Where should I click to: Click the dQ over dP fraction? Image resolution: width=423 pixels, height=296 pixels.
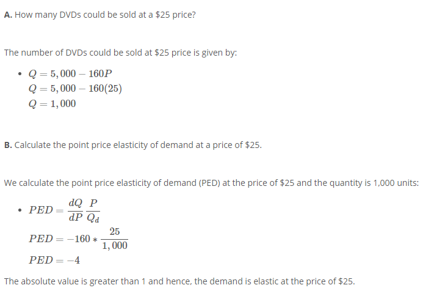76,210
